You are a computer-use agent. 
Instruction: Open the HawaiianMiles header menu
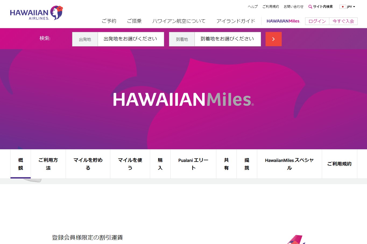tap(283, 21)
